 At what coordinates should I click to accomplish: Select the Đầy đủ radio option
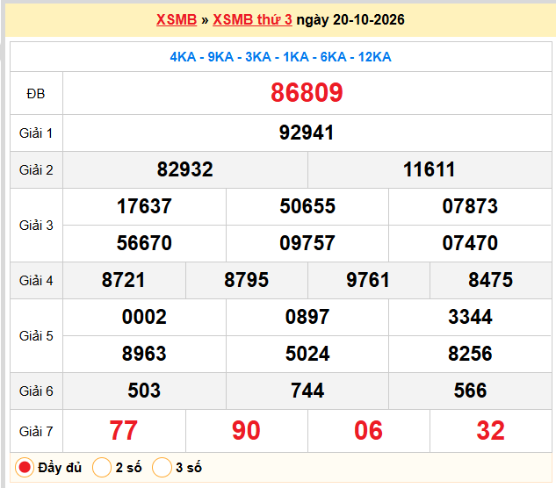(x=25, y=468)
